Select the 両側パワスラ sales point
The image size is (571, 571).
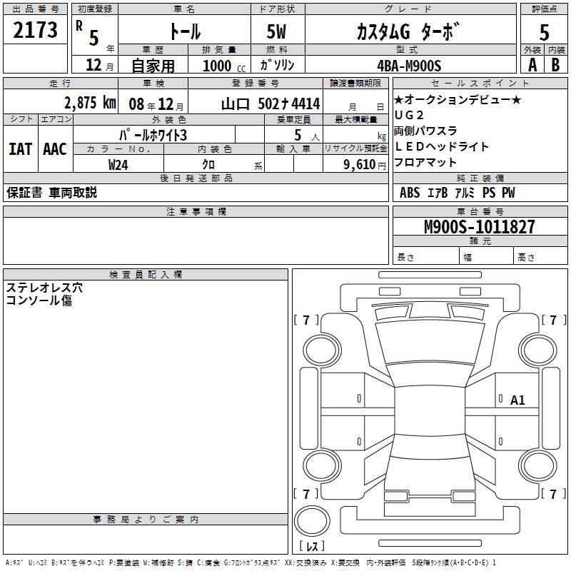point(425,131)
